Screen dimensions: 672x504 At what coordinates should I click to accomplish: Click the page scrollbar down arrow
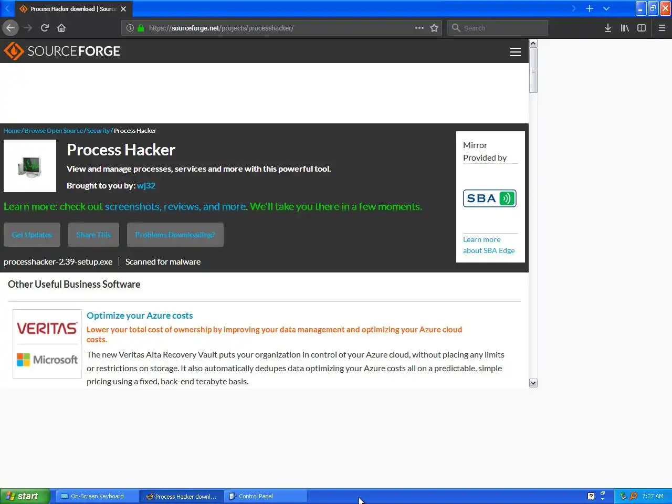pos(533,383)
